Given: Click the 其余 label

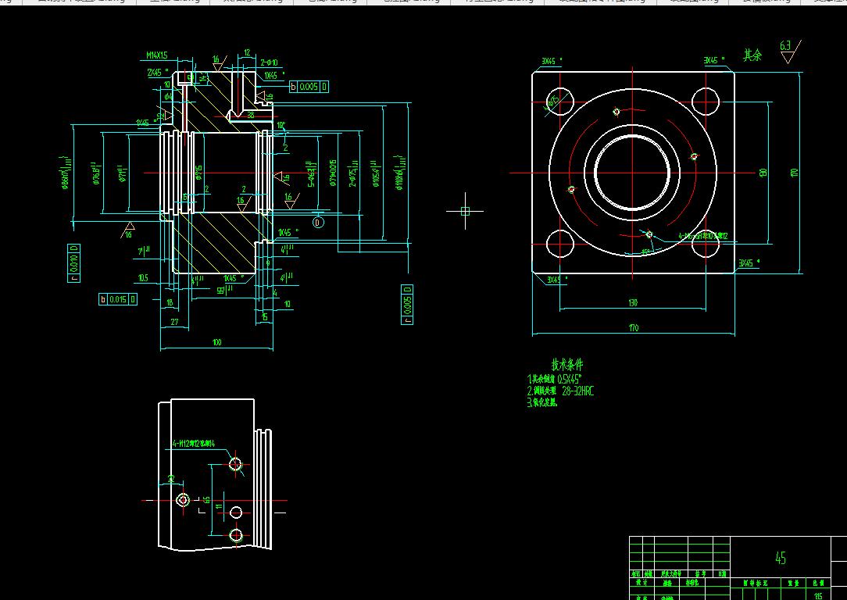Looking at the screenshot, I should click(752, 55).
